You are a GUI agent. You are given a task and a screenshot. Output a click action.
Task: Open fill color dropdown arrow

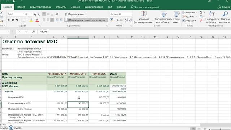(34, 20)
